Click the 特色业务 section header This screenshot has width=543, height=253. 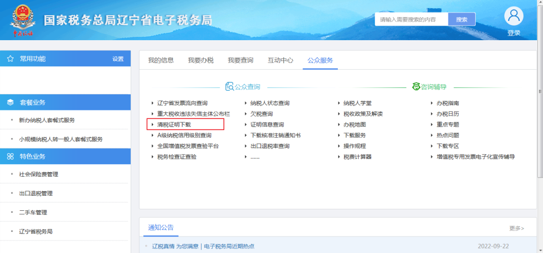point(65,156)
